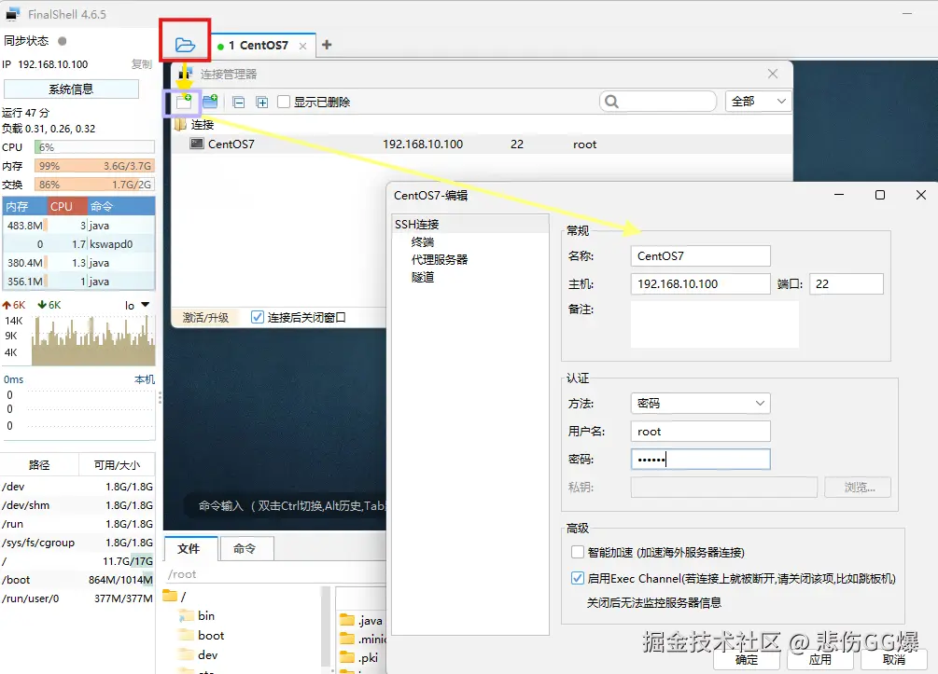938x674 pixels.
Task: Click the 本机 link
Action: (145, 379)
